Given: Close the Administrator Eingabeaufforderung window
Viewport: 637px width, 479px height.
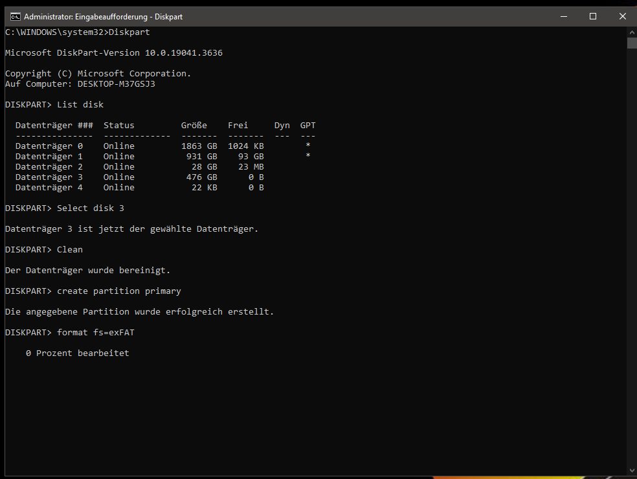Looking at the screenshot, I should coord(622,17).
